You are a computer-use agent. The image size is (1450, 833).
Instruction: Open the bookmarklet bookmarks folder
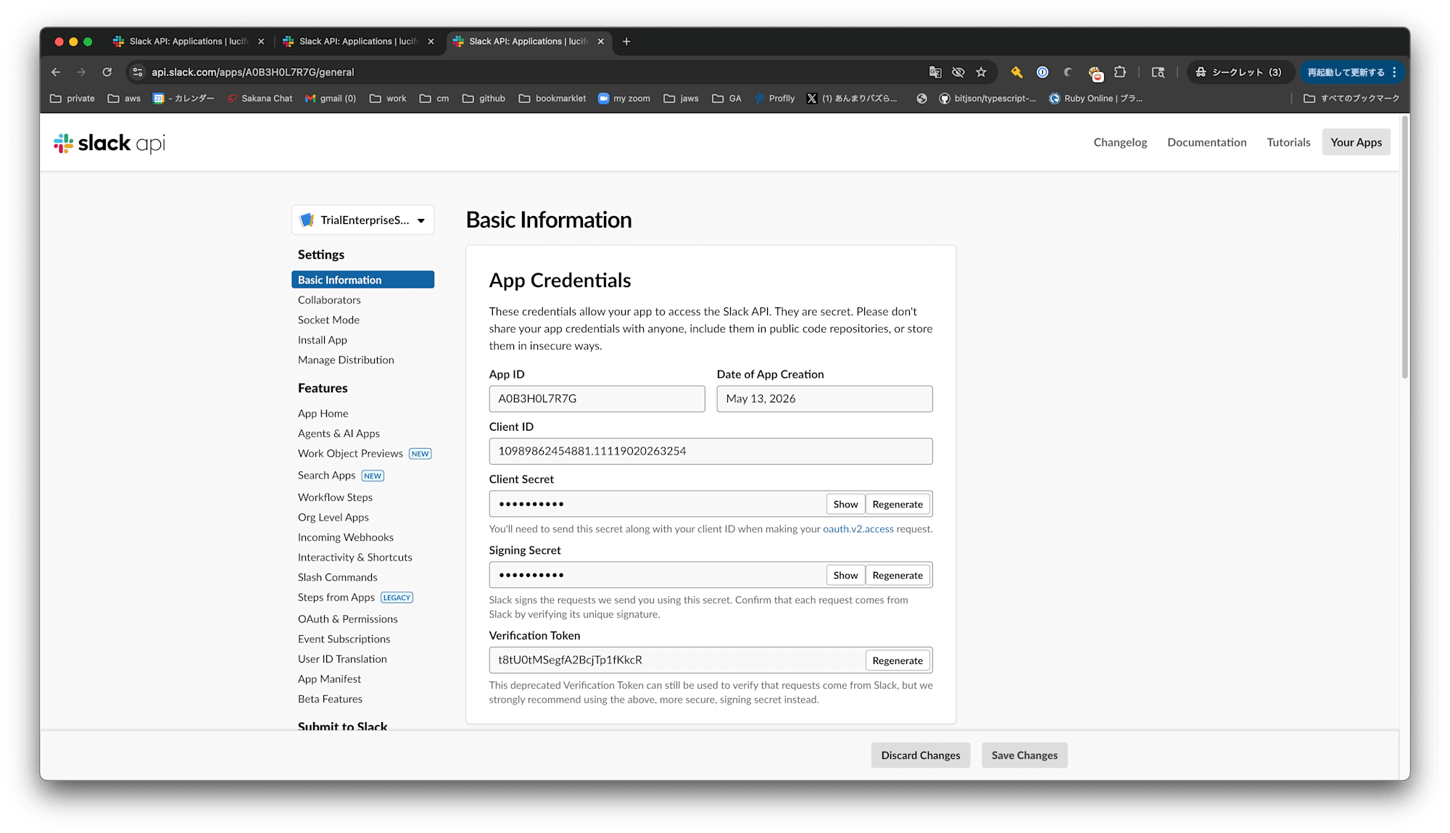(552, 99)
